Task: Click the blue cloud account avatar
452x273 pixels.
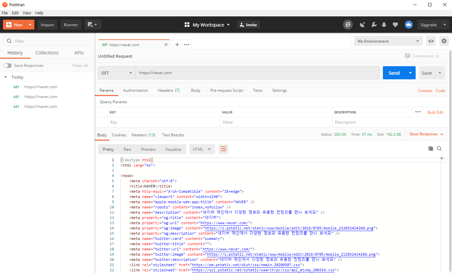Action: pos(409,25)
